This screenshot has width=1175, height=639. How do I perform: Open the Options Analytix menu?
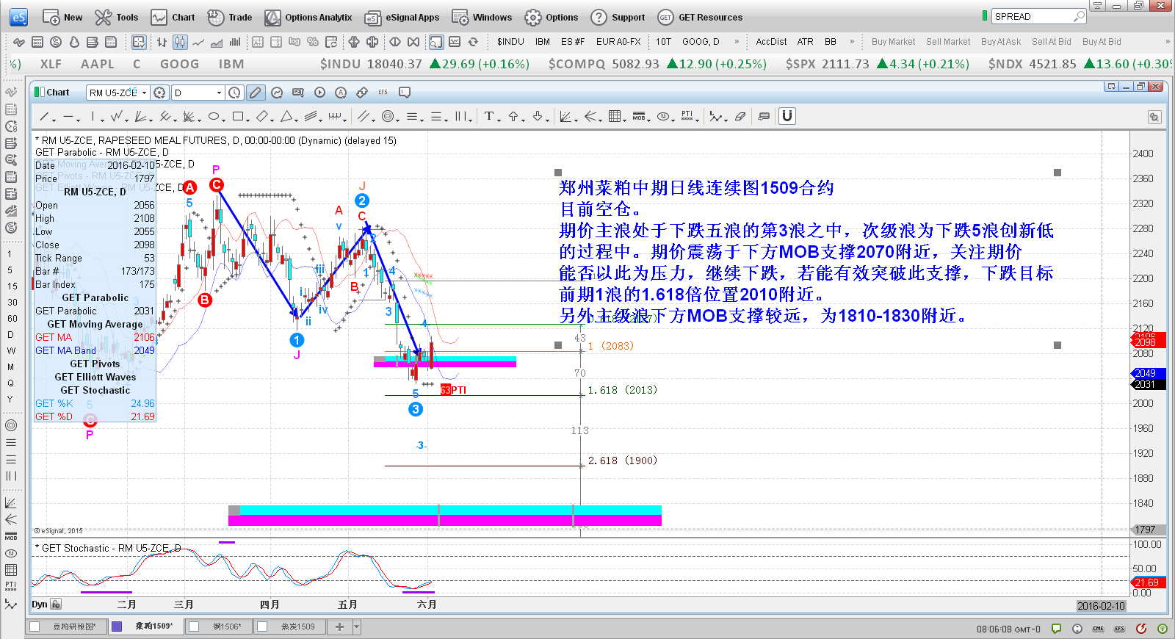pos(308,17)
